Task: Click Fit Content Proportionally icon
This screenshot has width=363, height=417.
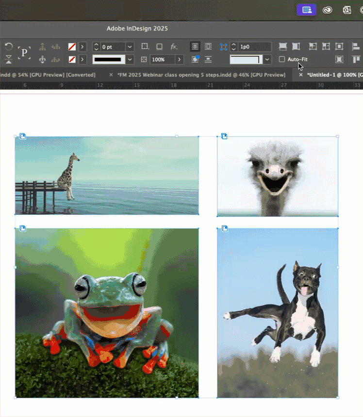Action: [x=296, y=47]
